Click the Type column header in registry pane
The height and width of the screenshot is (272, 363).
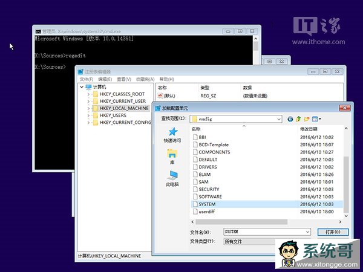204,88
